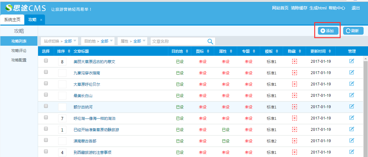This screenshot has height=157, width=368.
Task: Close the 攻略 tab
Action: pyautogui.click(x=41, y=20)
